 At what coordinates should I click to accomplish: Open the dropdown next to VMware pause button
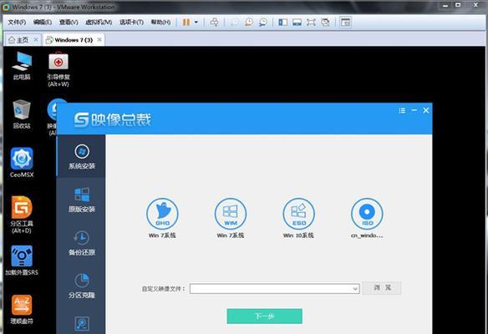coord(196,22)
